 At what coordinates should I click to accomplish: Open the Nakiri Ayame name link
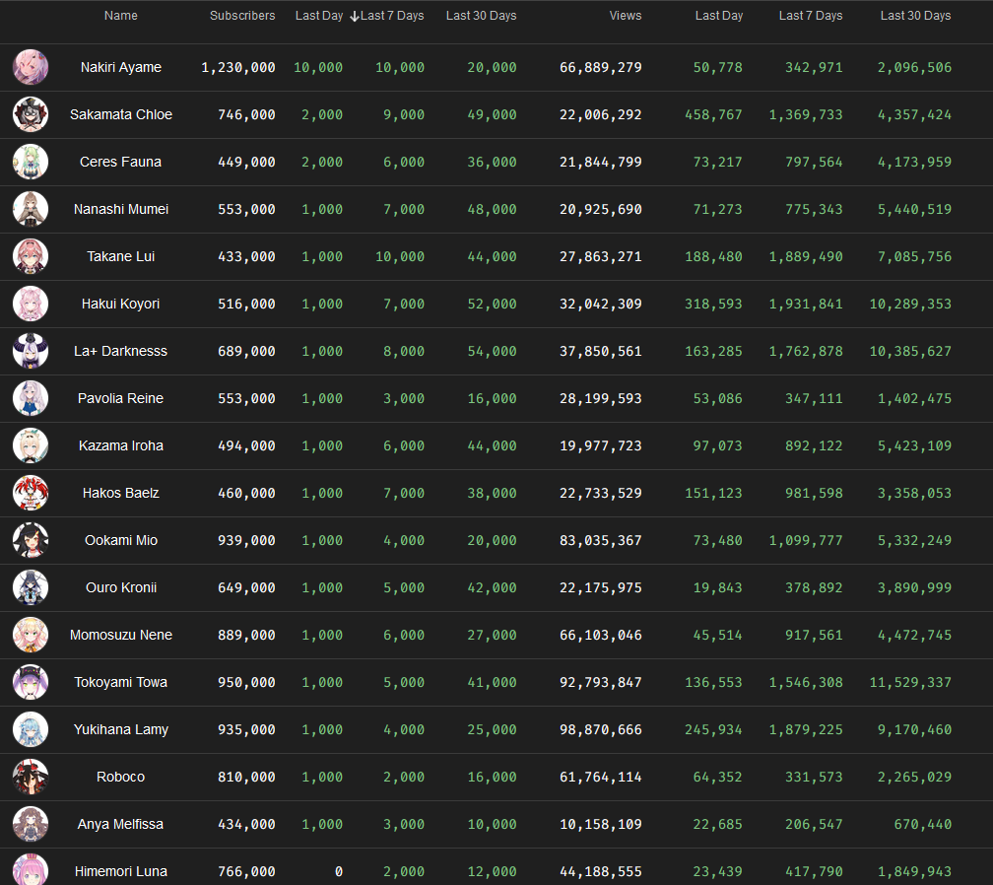[121, 67]
